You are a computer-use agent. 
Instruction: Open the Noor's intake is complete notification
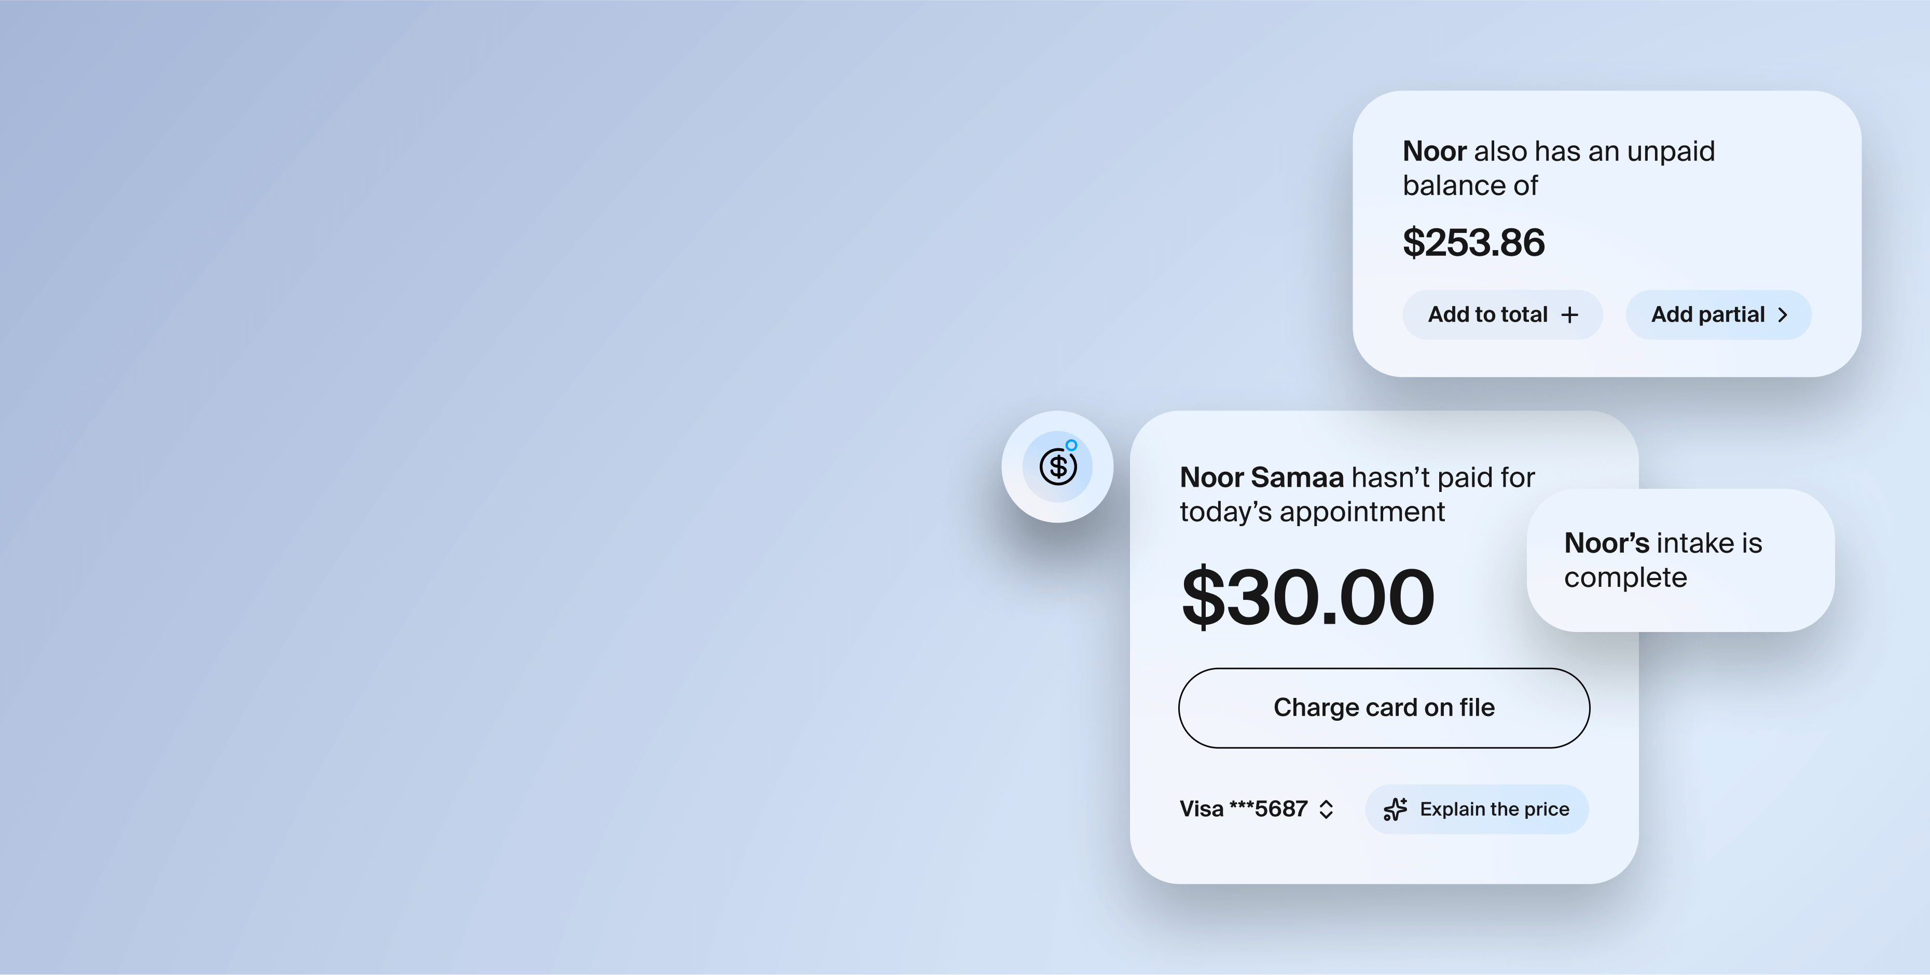coord(1680,560)
